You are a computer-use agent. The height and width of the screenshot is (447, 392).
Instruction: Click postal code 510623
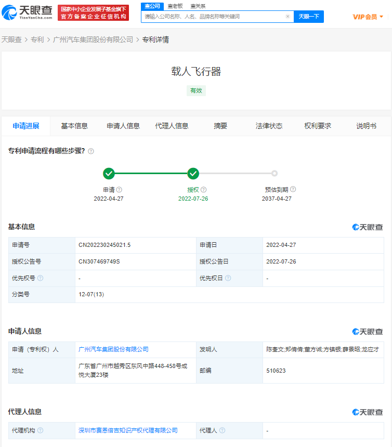(x=276, y=371)
